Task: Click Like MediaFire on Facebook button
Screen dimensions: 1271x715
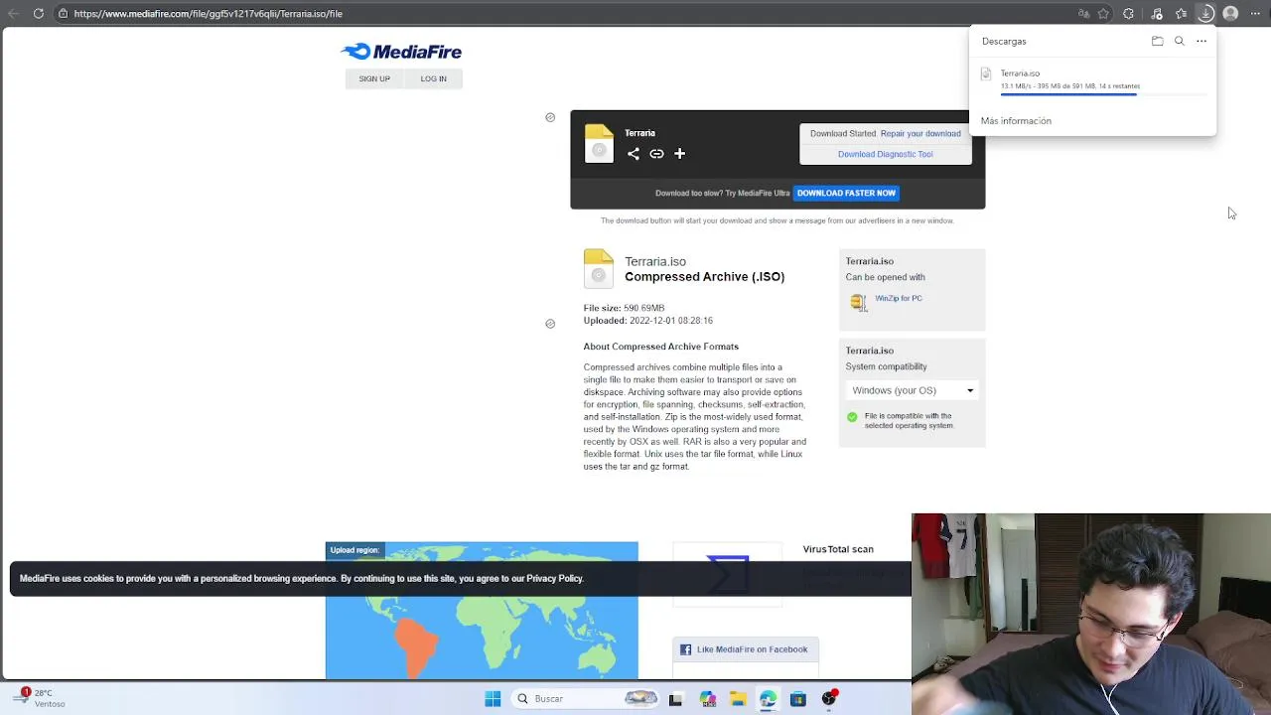Action: click(x=746, y=649)
